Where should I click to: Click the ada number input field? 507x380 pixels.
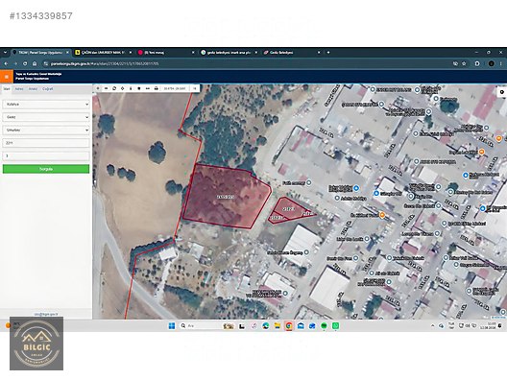(46, 143)
